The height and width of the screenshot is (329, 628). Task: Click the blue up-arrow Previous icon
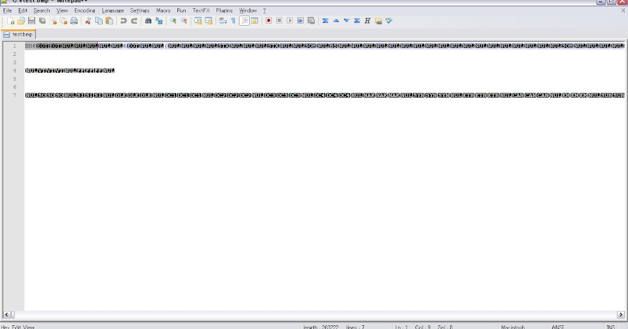click(x=336, y=21)
